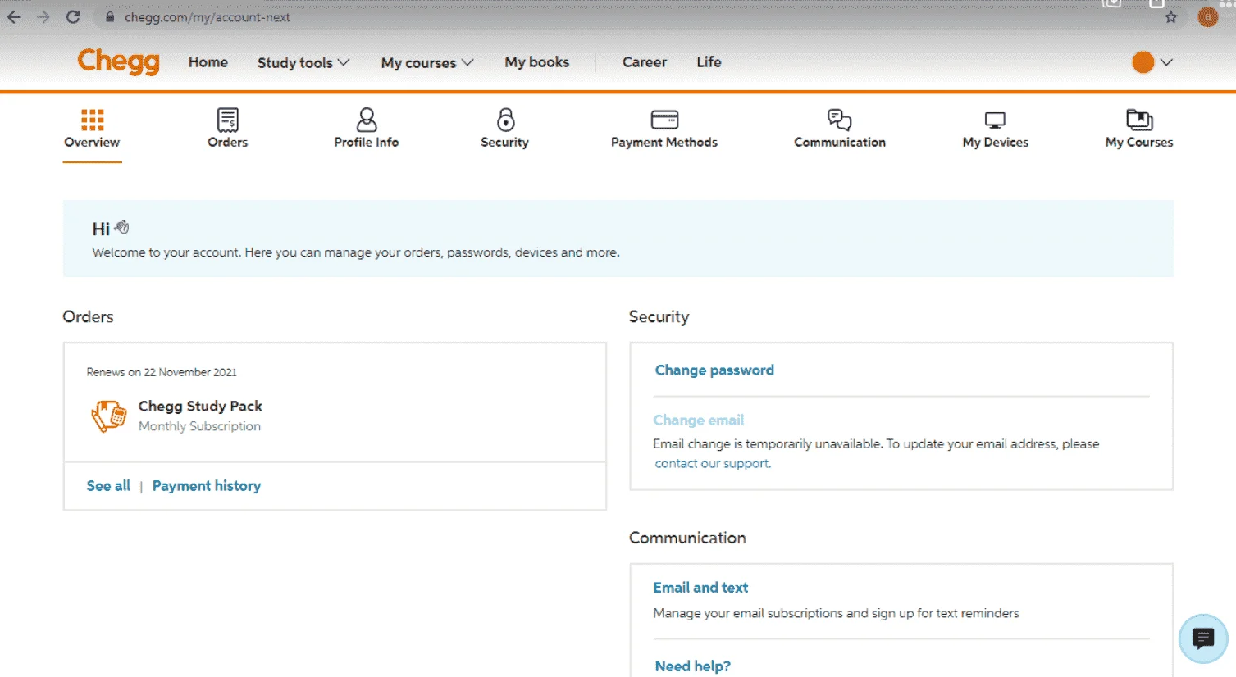
Task: Open the Payment history link
Action: click(x=207, y=486)
